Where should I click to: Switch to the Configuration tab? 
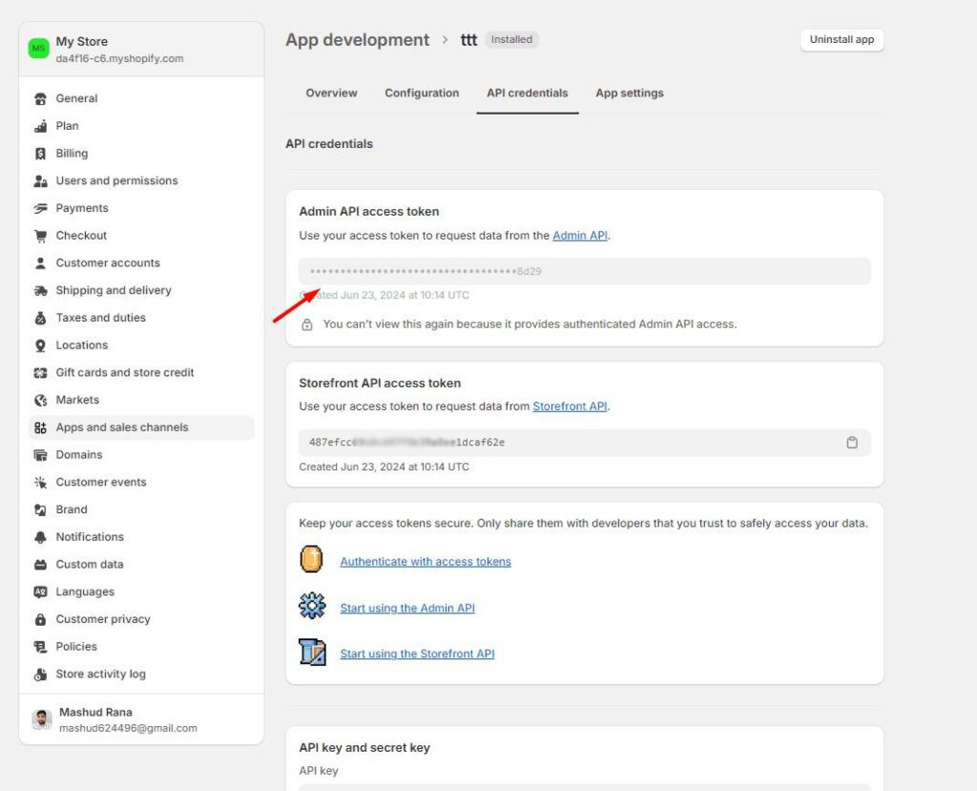pos(422,93)
